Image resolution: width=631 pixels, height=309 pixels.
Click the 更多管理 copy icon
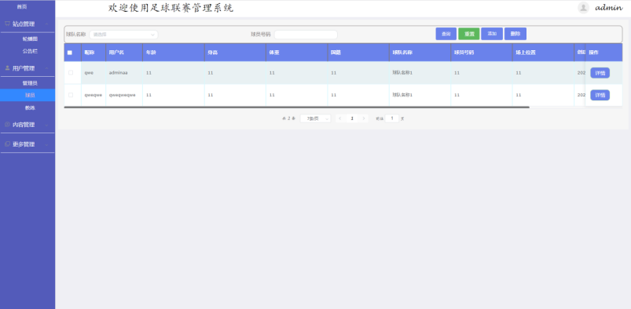7,144
